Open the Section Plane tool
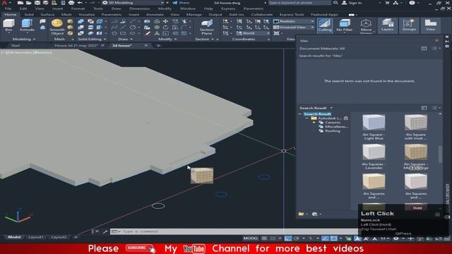 [207, 28]
